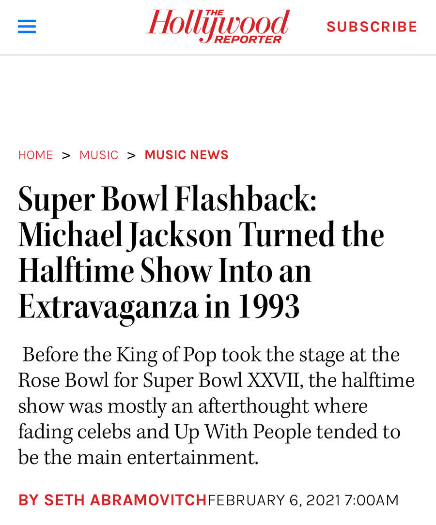Click The Hollywood Reporter logo
Image resolution: width=436 pixels, height=525 pixels.
[218, 27]
